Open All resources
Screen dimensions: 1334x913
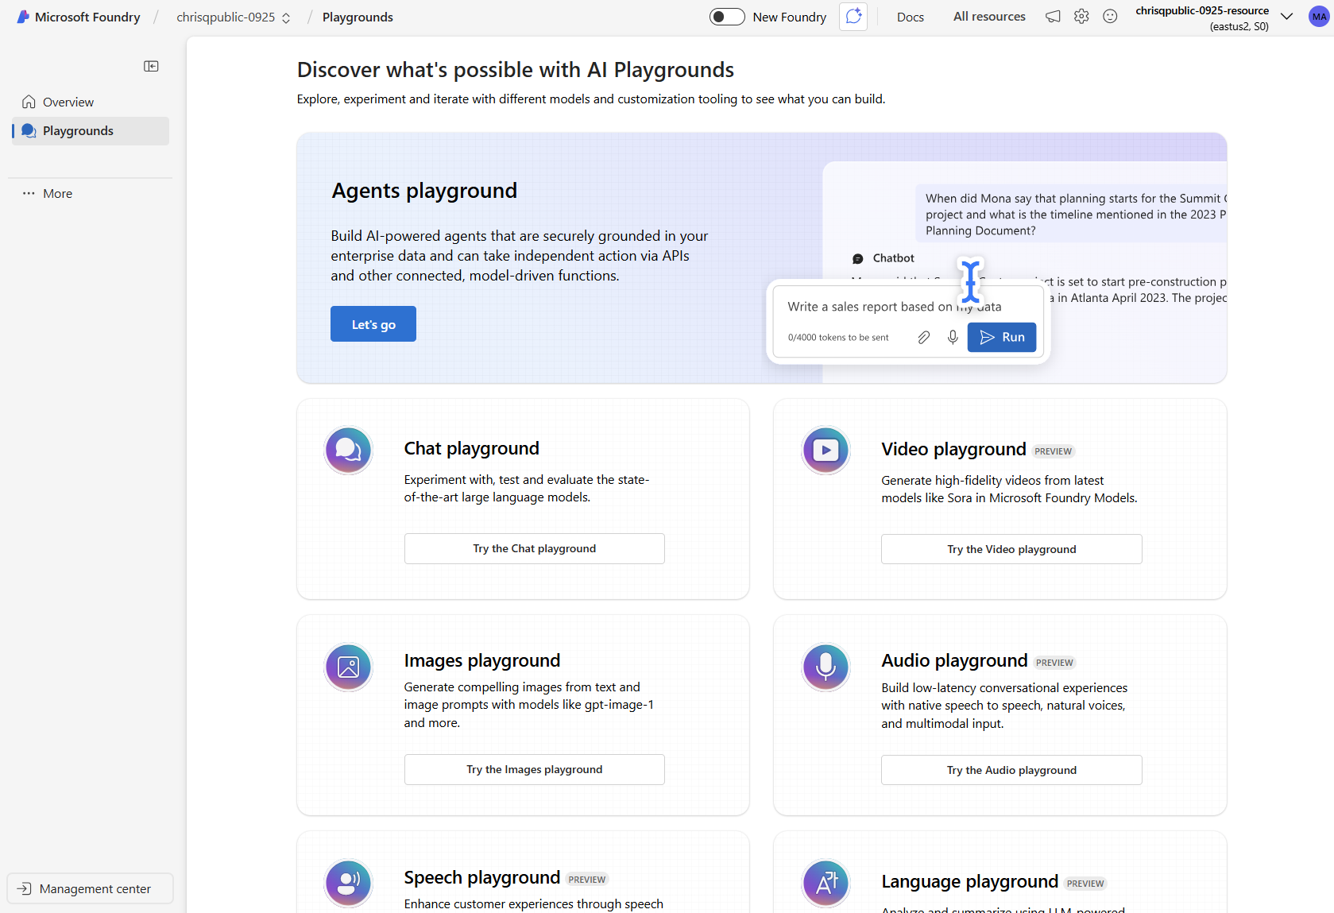click(989, 17)
